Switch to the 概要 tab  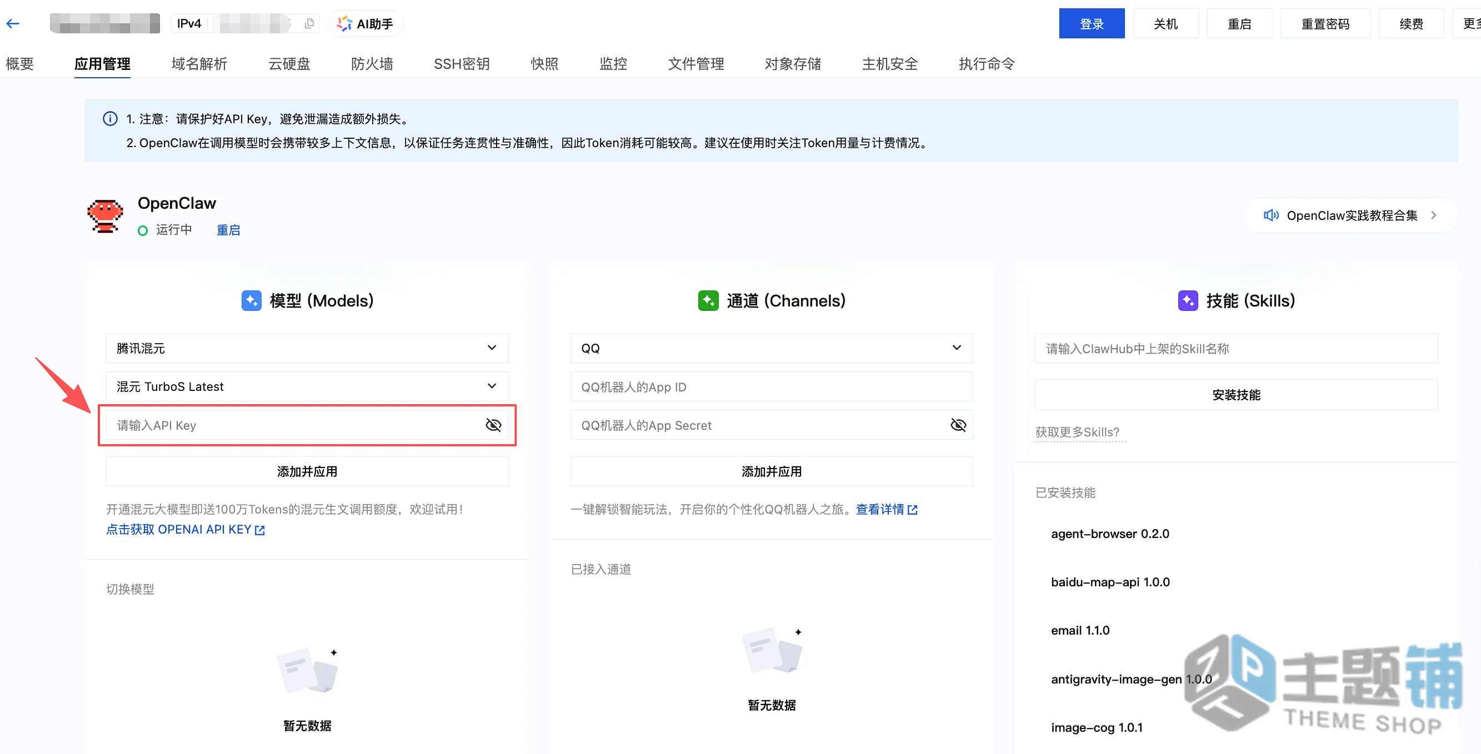(x=19, y=64)
